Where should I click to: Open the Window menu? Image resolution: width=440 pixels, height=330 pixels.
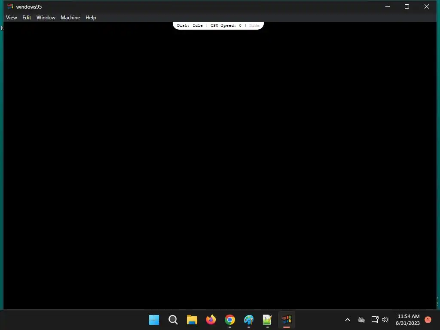click(46, 17)
